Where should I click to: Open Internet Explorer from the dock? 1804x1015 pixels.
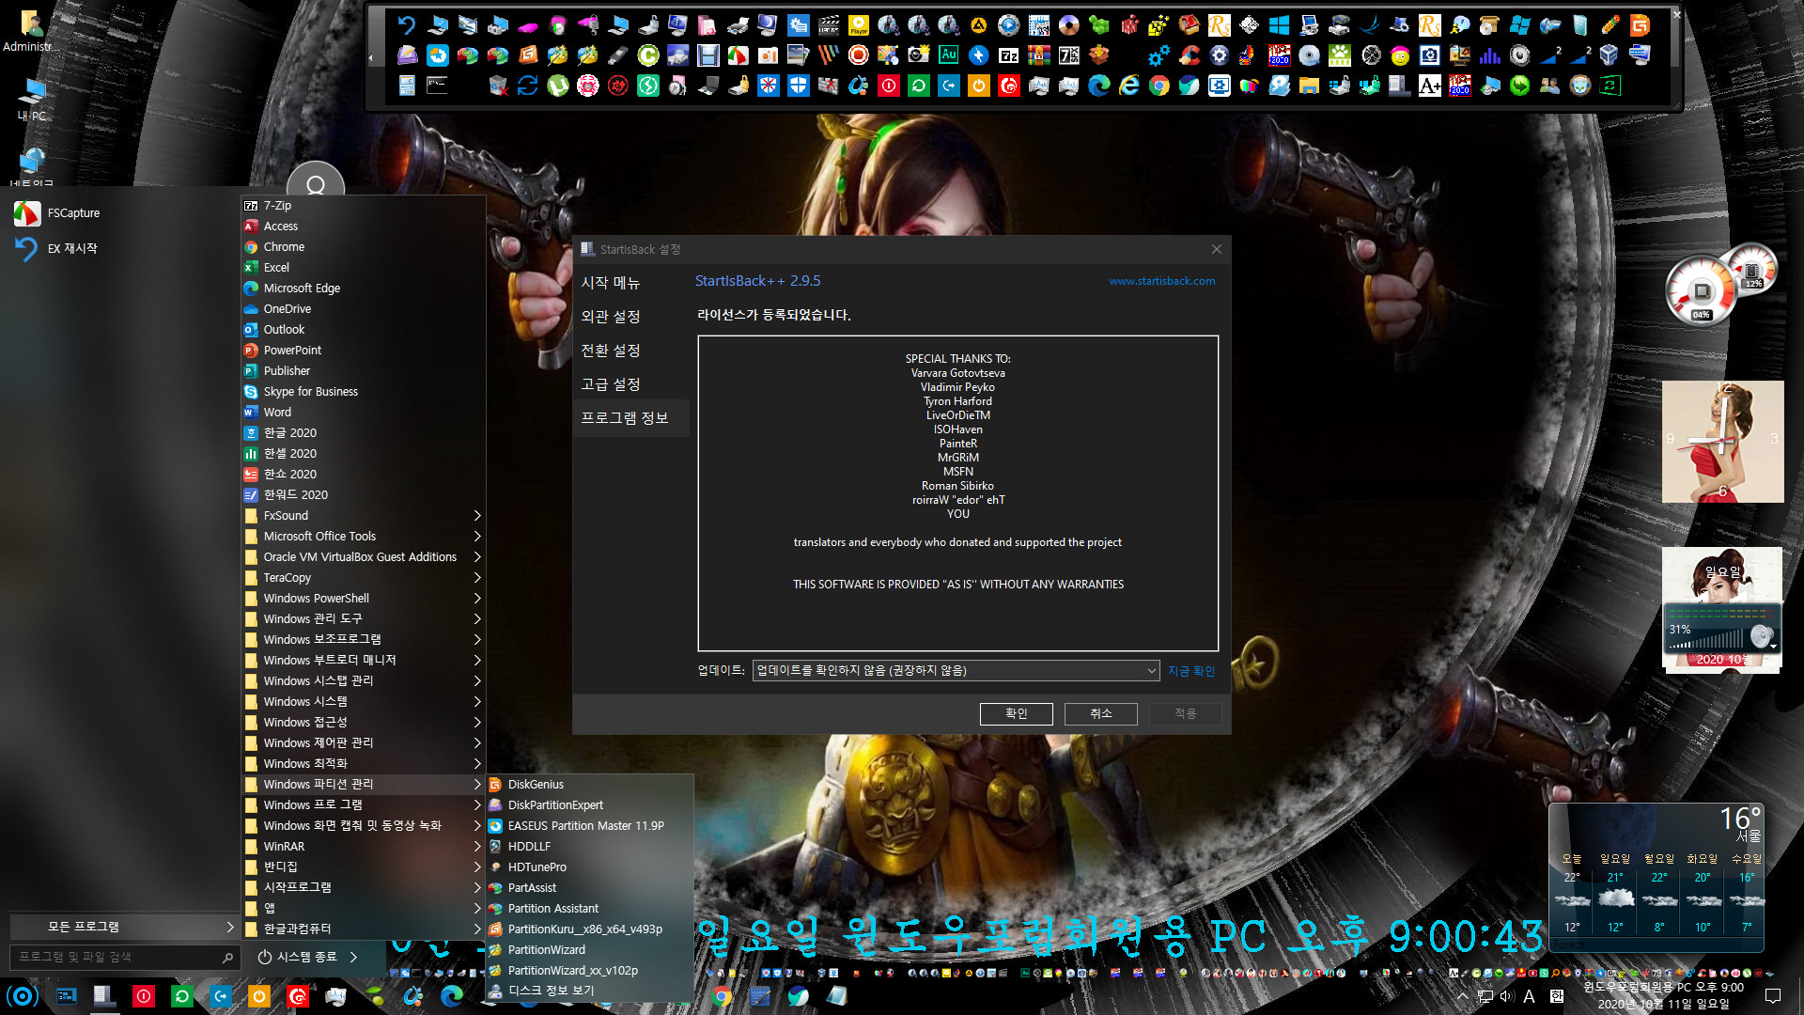point(1128,86)
